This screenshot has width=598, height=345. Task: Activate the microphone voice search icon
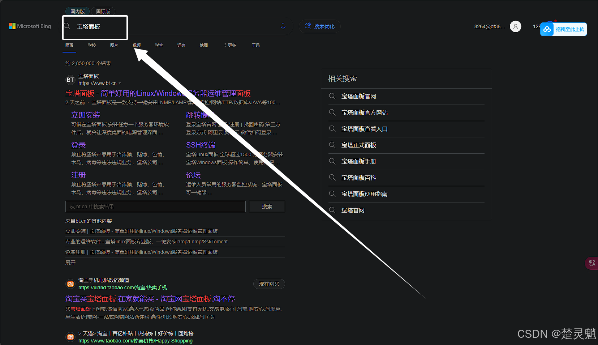[x=283, y=26]
